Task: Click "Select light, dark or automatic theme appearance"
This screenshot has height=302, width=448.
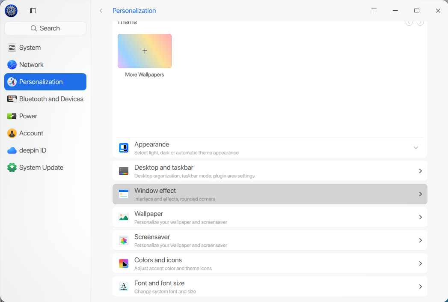Action: pos(186,153)
